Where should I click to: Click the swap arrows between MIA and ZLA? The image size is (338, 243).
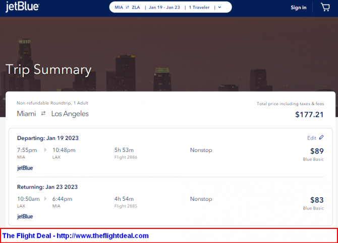click(128, 8)
